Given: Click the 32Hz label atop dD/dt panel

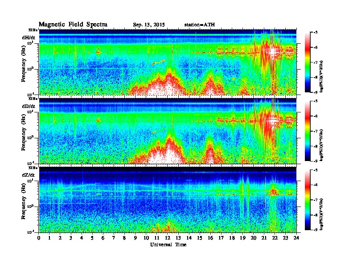Looking at the screenshot, I should click(x=33, y=99).
